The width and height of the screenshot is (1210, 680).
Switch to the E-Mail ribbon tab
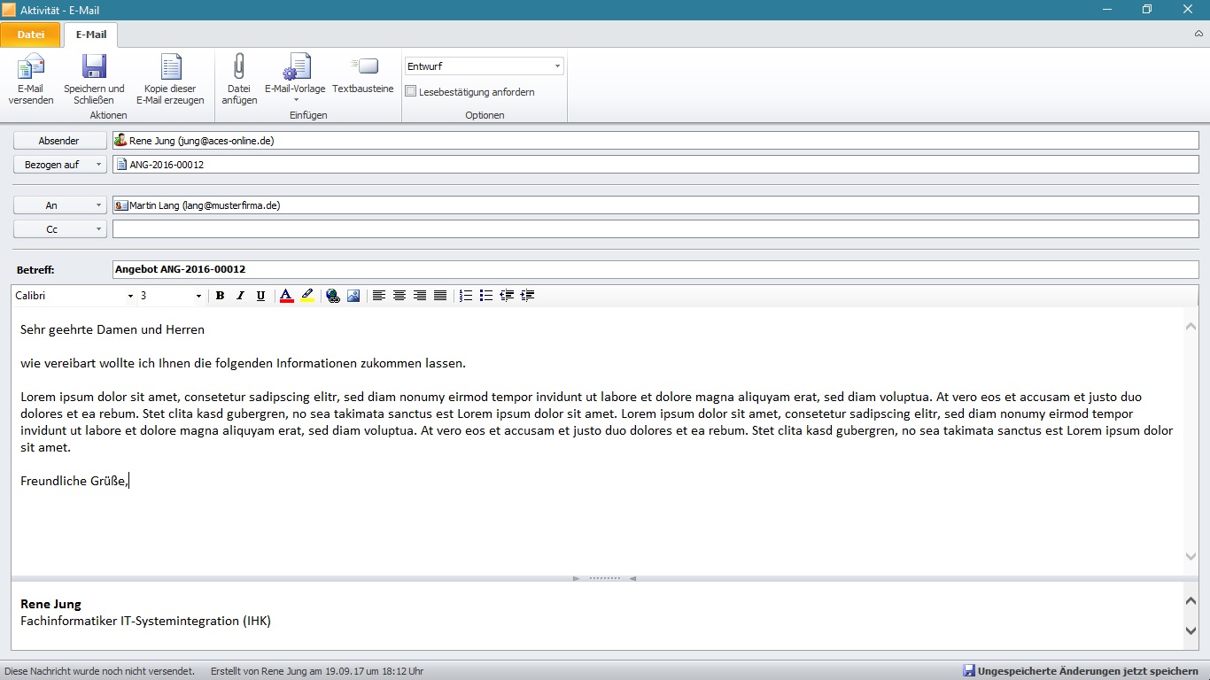[x=90, y=35]
